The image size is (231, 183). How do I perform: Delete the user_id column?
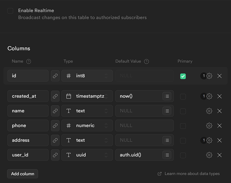pos(219,155)
